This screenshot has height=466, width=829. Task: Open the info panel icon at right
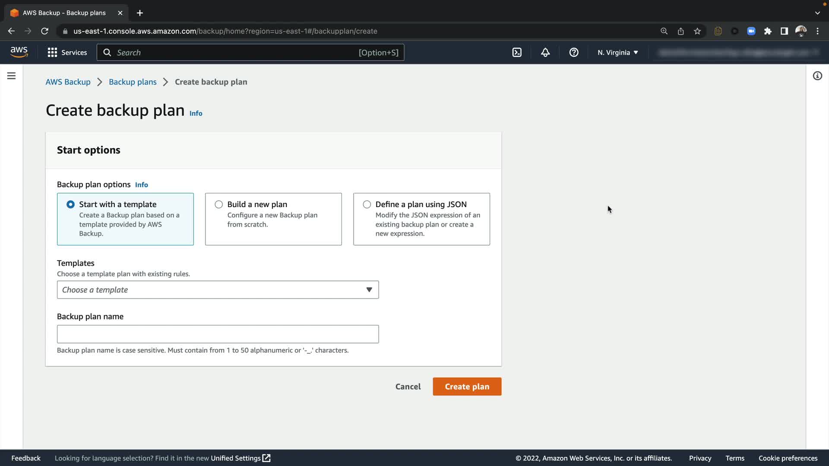(817, 76)
